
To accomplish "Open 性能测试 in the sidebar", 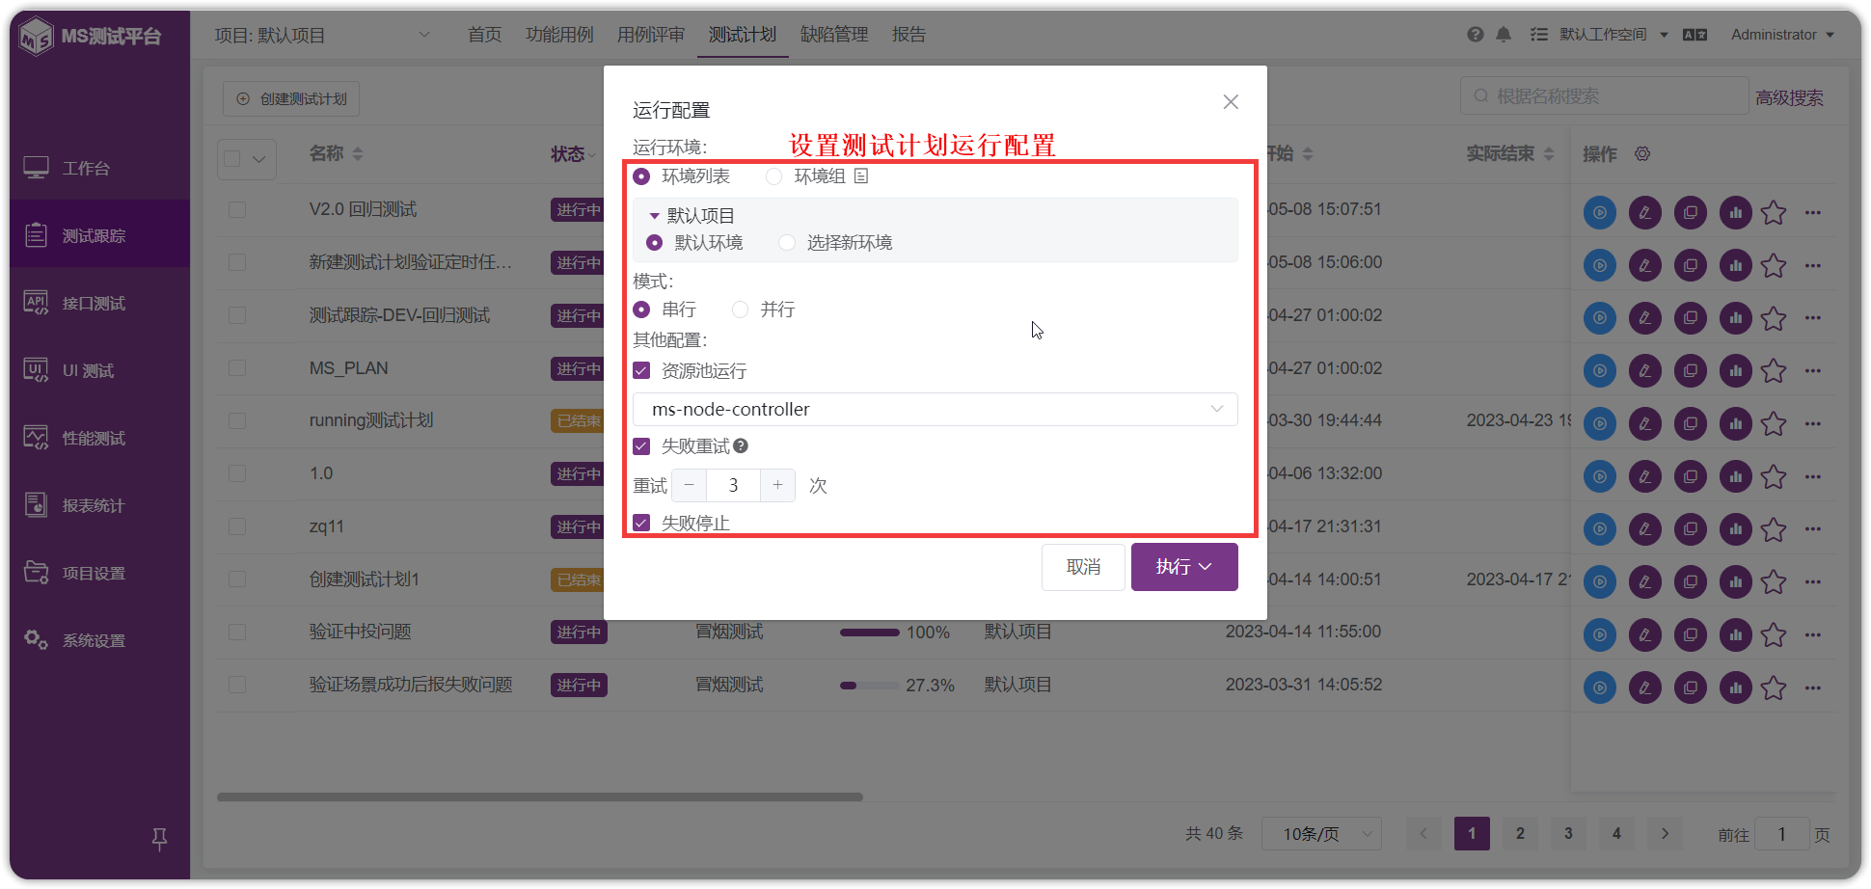I will point(100,439).
